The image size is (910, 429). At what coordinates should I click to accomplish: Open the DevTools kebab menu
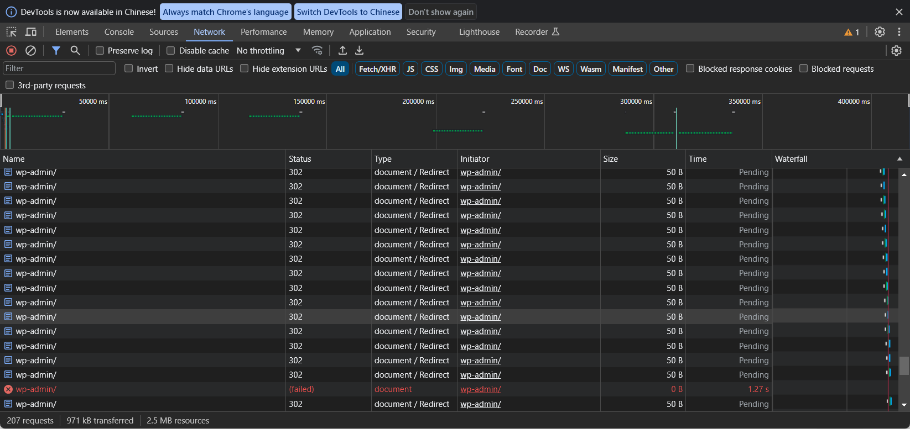pos(899,32)
